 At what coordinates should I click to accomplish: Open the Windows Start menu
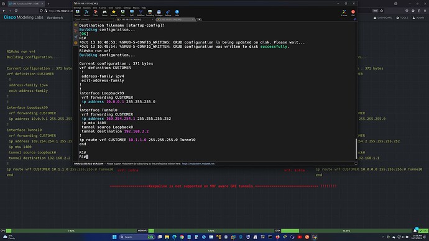point(114,237)
